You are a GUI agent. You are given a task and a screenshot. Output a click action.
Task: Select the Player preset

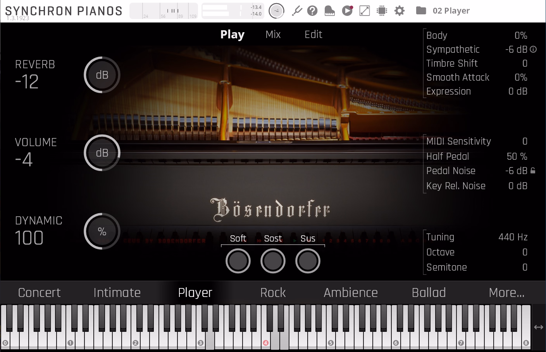click(195, 292)
